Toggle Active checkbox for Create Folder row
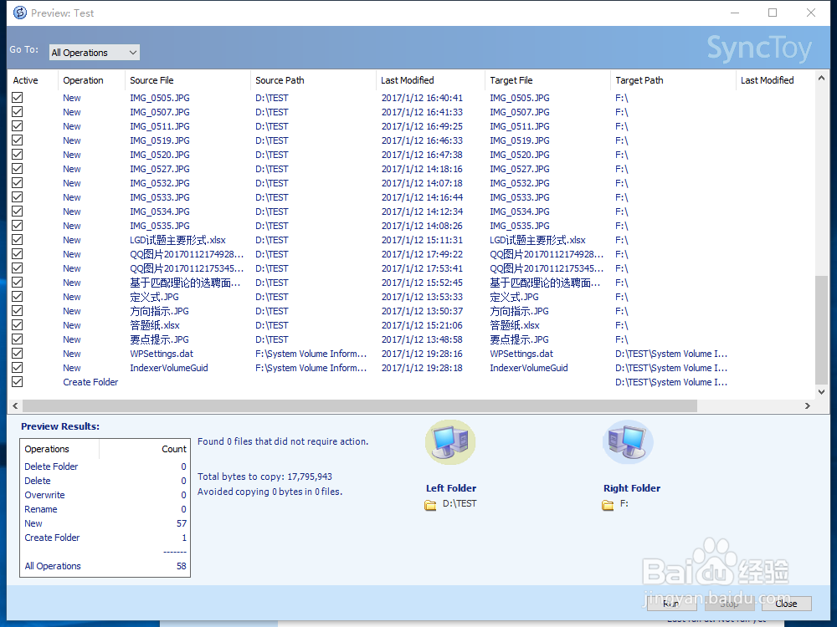The width and height of the screenshot is (837, 627). click(17, 382)
